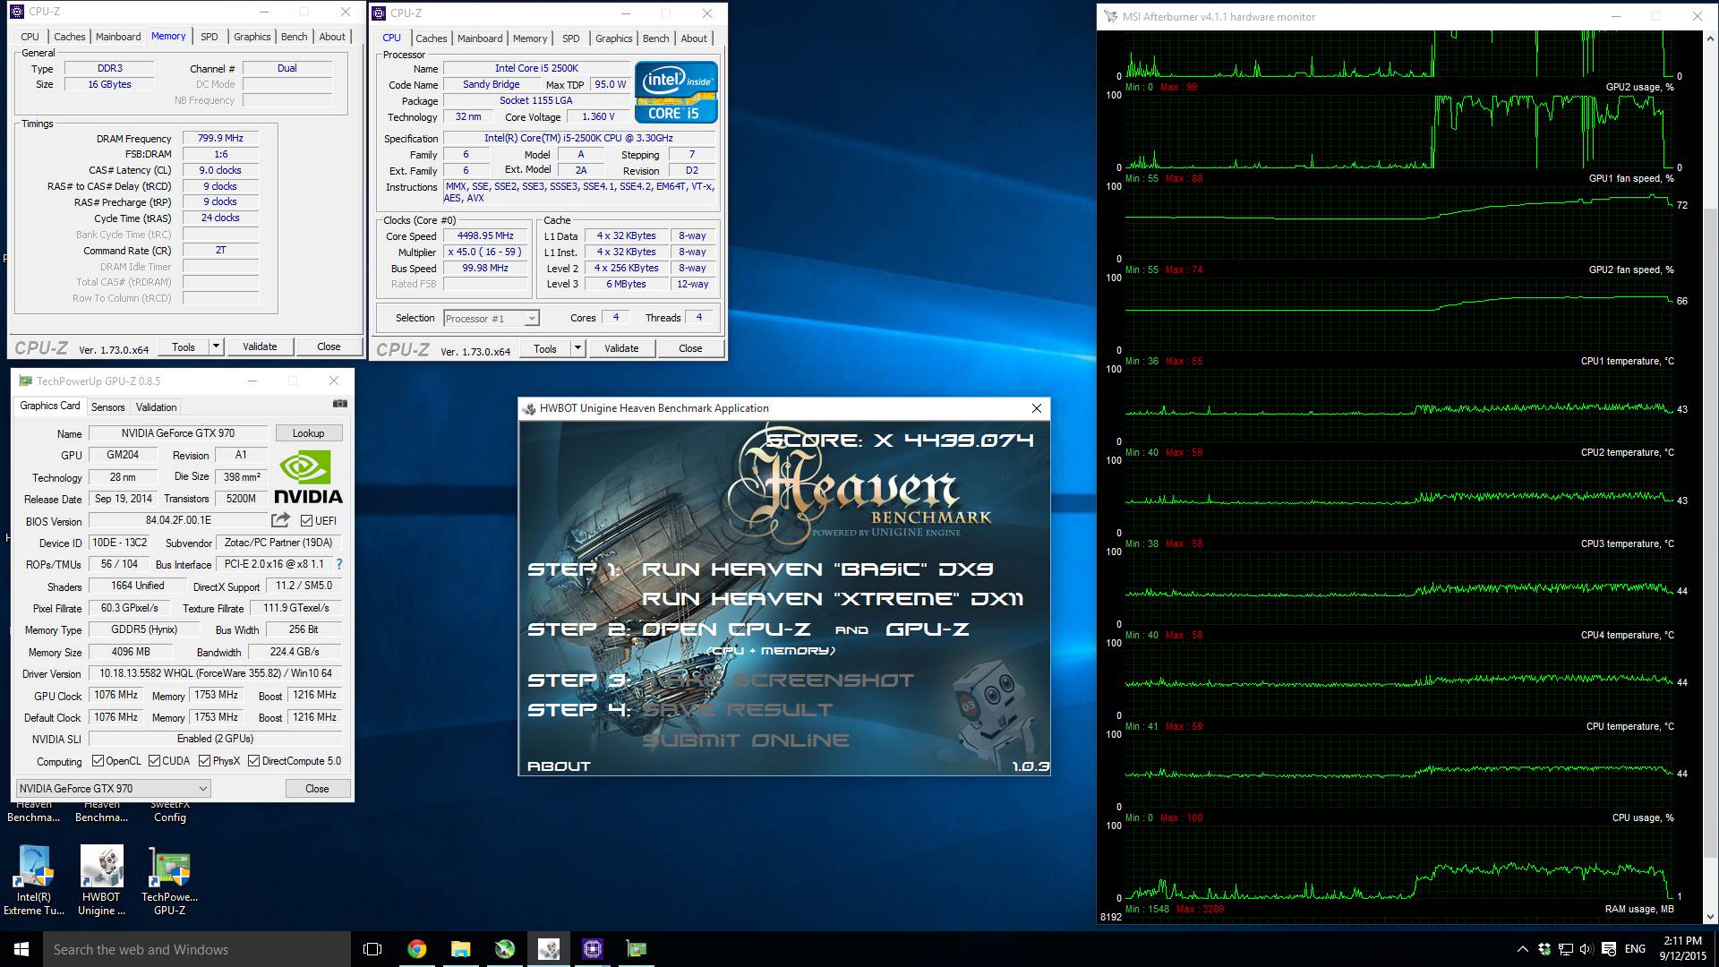Click Tools button in the left CPU-Z window
This screenshot has height=967, width=1719.
tap(184, 347)
